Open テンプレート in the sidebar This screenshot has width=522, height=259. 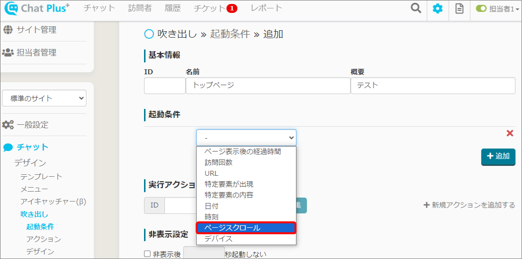point(41,177)
